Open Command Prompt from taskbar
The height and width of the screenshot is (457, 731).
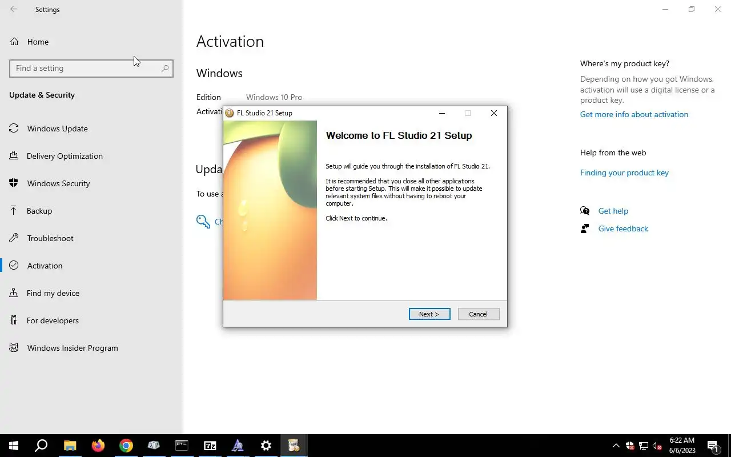coord(182,446)
